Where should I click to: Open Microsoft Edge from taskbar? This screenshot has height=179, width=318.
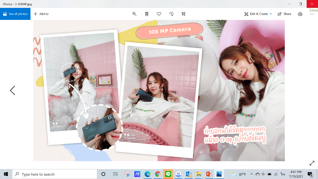point(147,174)
